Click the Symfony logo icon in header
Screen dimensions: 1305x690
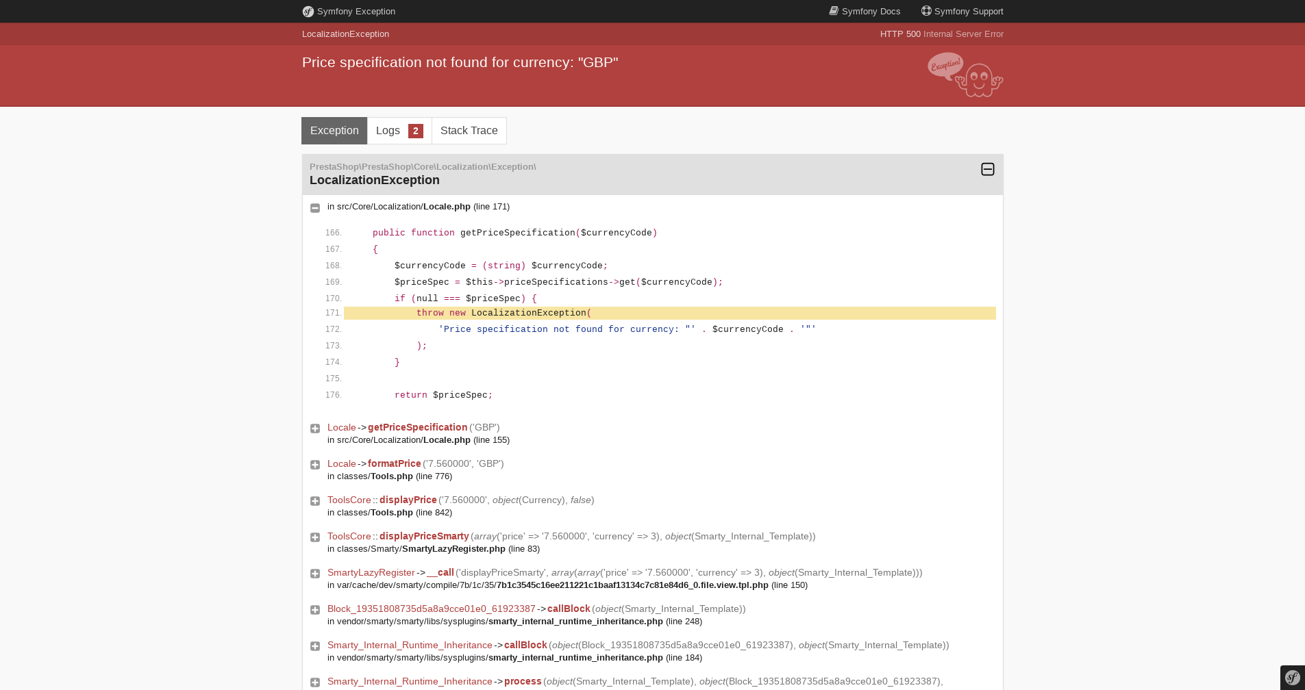[308, 12]
